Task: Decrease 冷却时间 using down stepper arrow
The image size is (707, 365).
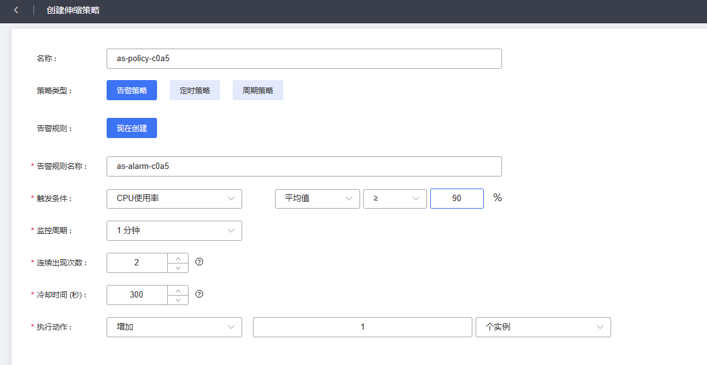Action: (178, 300)
